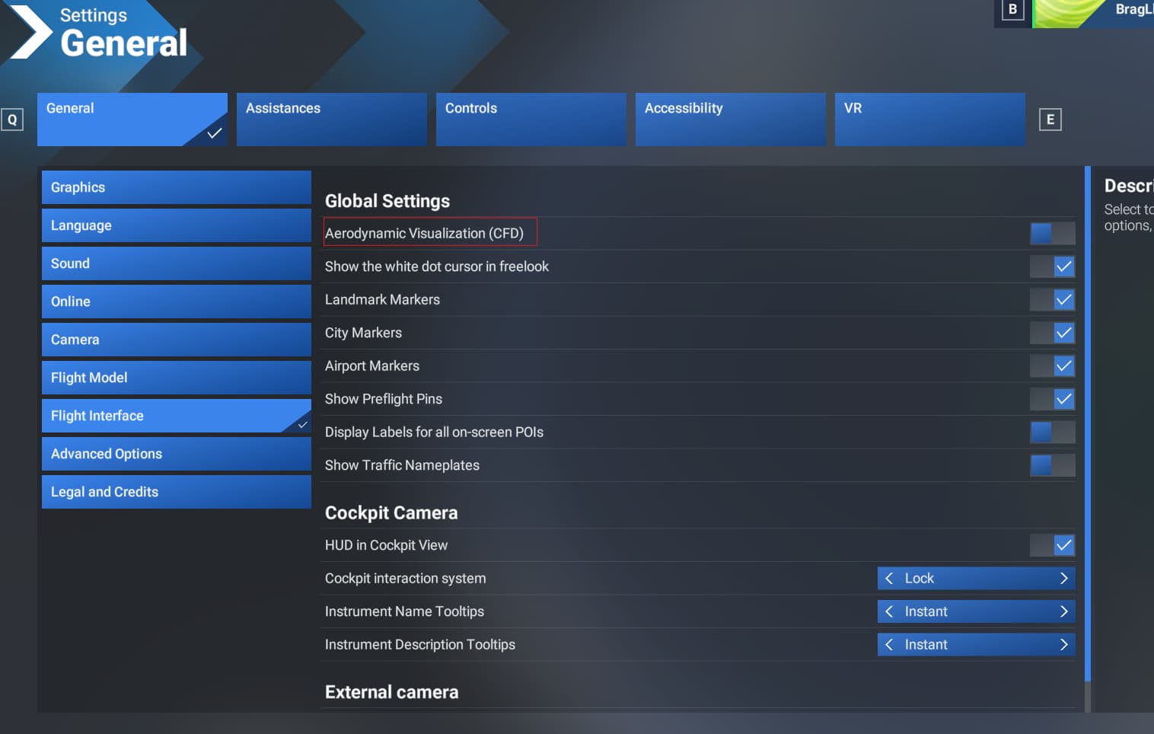Click the E key next-tab icon
The image size is (1154, 734).
pyautogui.click(x=1050, y=120)
